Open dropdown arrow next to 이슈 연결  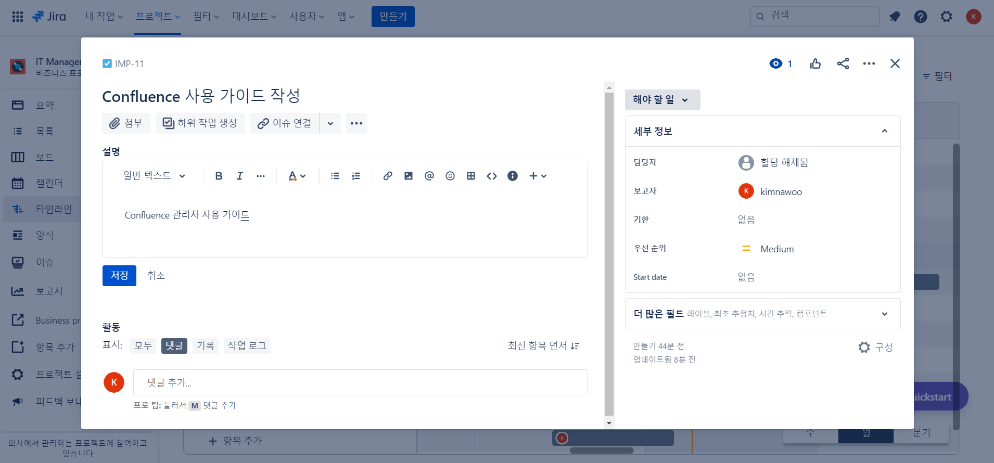330,123
